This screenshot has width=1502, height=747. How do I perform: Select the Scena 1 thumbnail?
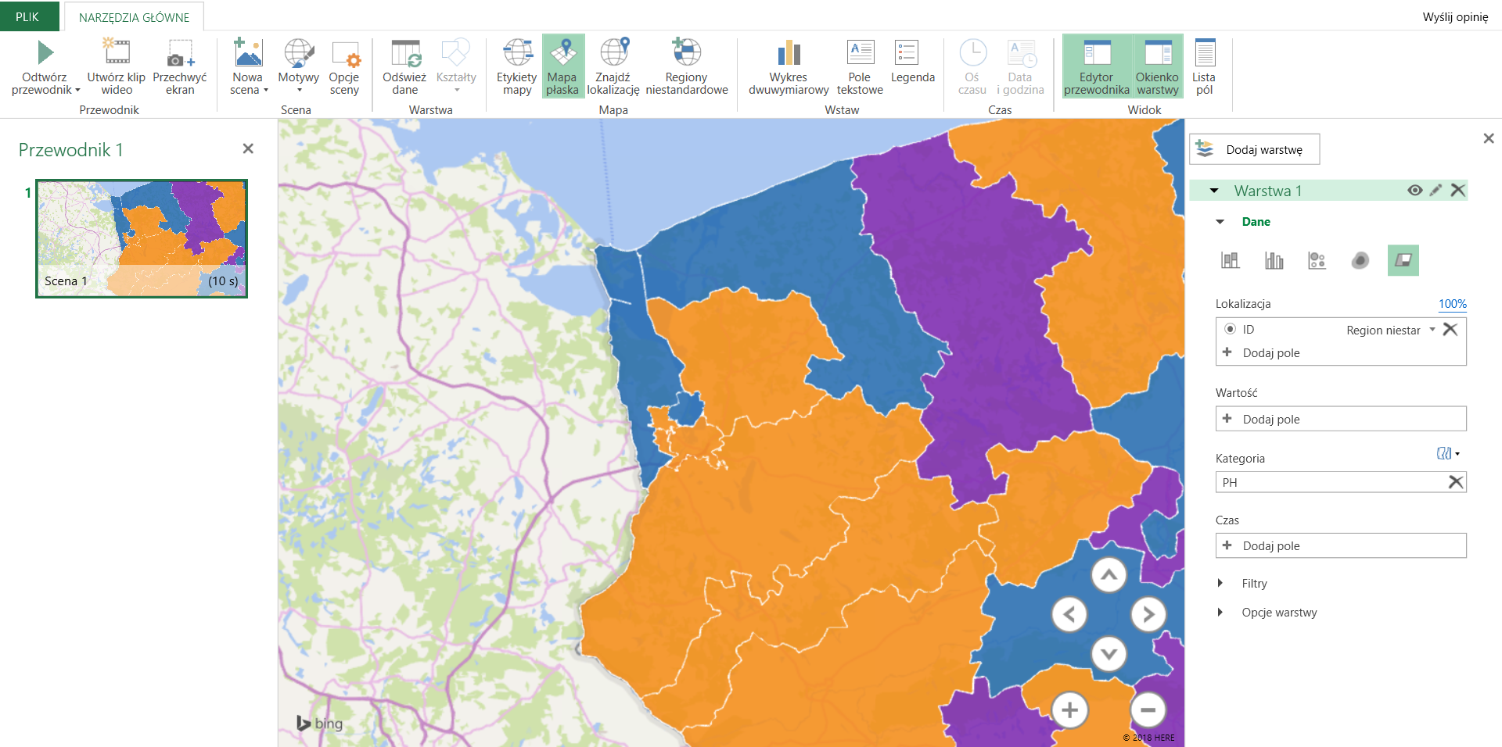point(142,238)
